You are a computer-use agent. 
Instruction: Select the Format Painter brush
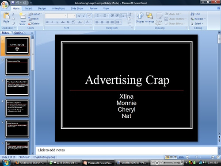click(14, 23)
